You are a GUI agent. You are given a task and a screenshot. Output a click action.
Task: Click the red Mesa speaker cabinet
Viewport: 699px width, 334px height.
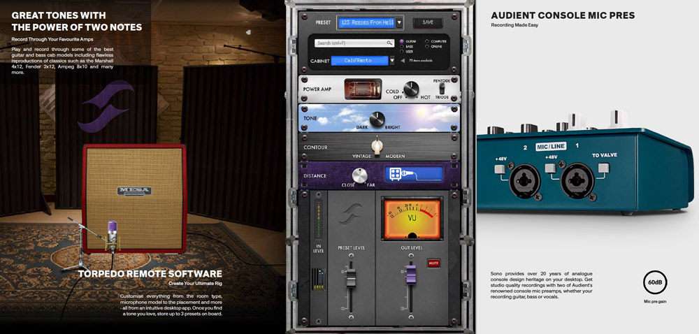(x=134, y=198)
